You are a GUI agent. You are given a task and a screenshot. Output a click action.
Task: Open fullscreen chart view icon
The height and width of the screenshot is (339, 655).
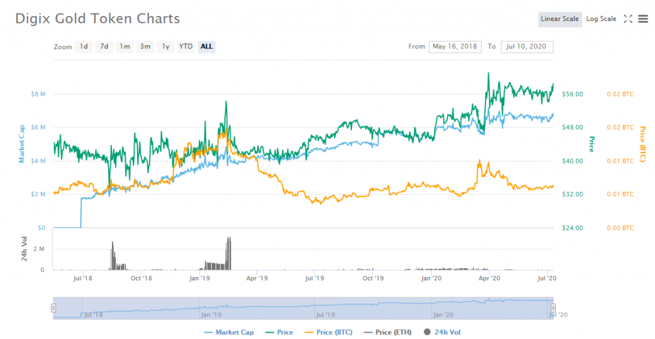click(628, 19)
